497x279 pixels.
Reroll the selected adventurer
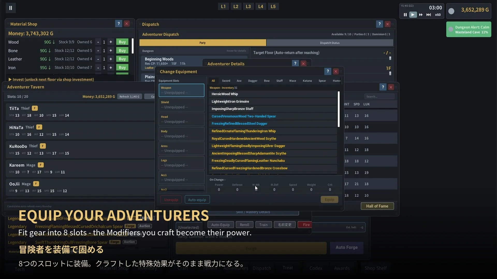tap(244, 224)
